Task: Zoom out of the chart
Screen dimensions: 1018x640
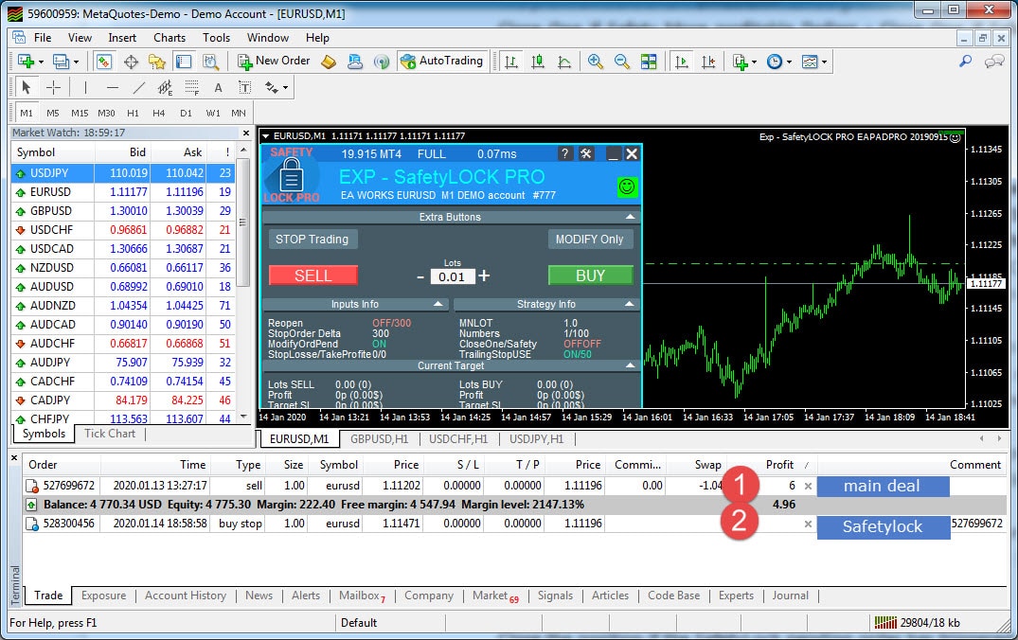Action: pos(621,62)
